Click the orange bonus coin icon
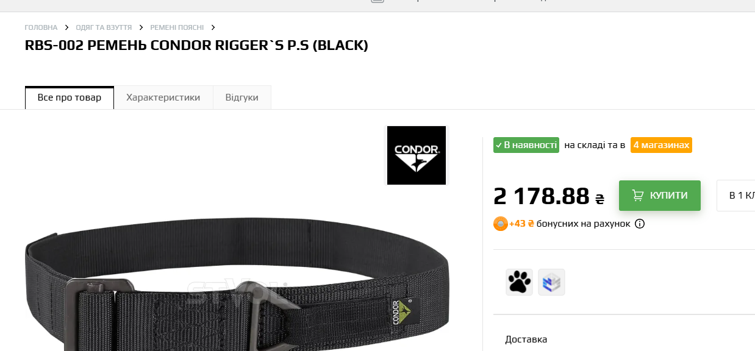 tap(500, 224)
